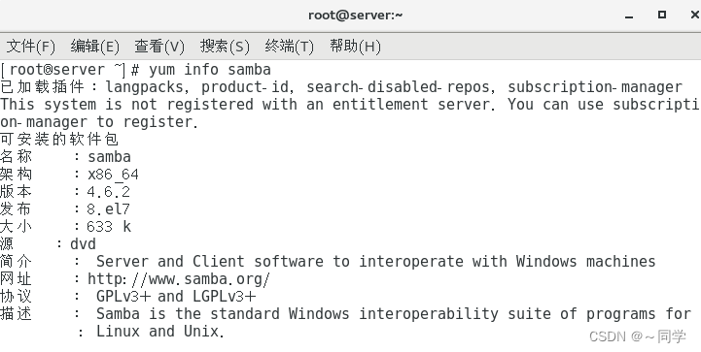
Task: Click the architecture value x86_64
Action: click(113, 175)
